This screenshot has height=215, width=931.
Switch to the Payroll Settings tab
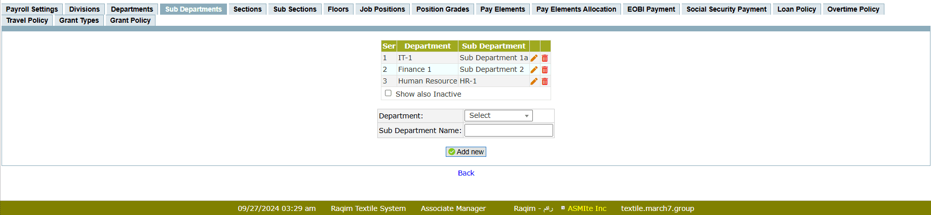[32, 9]
